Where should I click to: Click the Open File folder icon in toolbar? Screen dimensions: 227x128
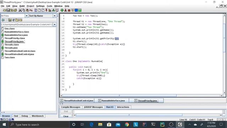[x=5, y=10]
